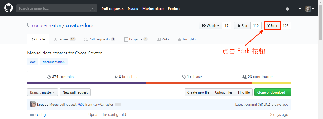Screen dimensions: 323x119
Task: View the 17 watchers count
Action: pos(227,26)
